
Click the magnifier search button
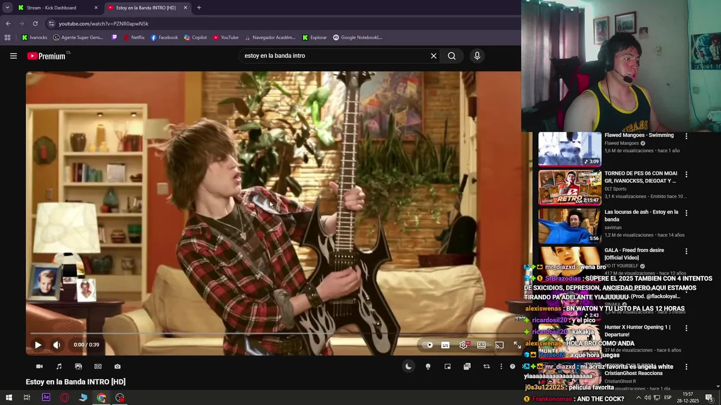click(452, 56)
